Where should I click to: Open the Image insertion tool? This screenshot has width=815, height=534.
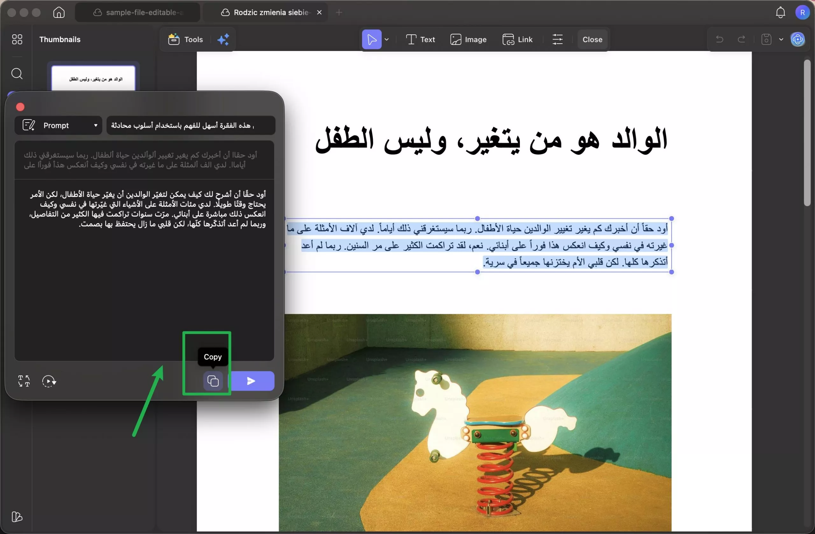click(x=468, y=39)
